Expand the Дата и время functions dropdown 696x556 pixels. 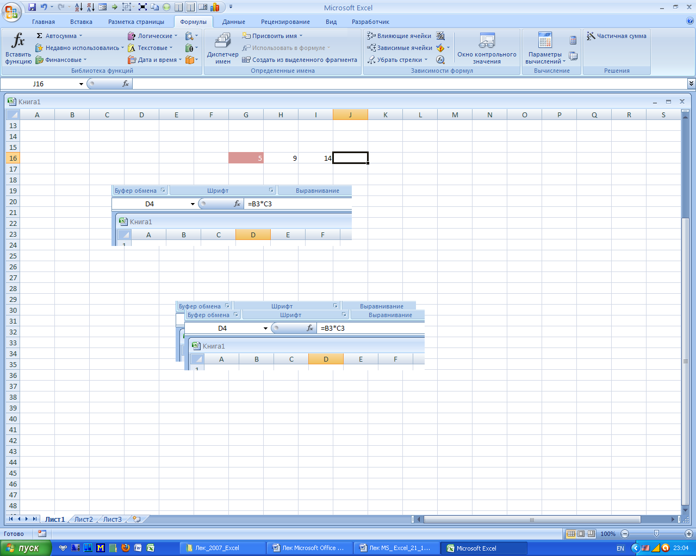[x=154, y=60]
